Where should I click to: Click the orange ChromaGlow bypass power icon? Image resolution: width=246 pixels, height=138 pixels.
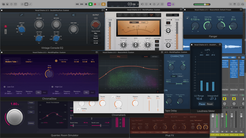coord(56,61)
